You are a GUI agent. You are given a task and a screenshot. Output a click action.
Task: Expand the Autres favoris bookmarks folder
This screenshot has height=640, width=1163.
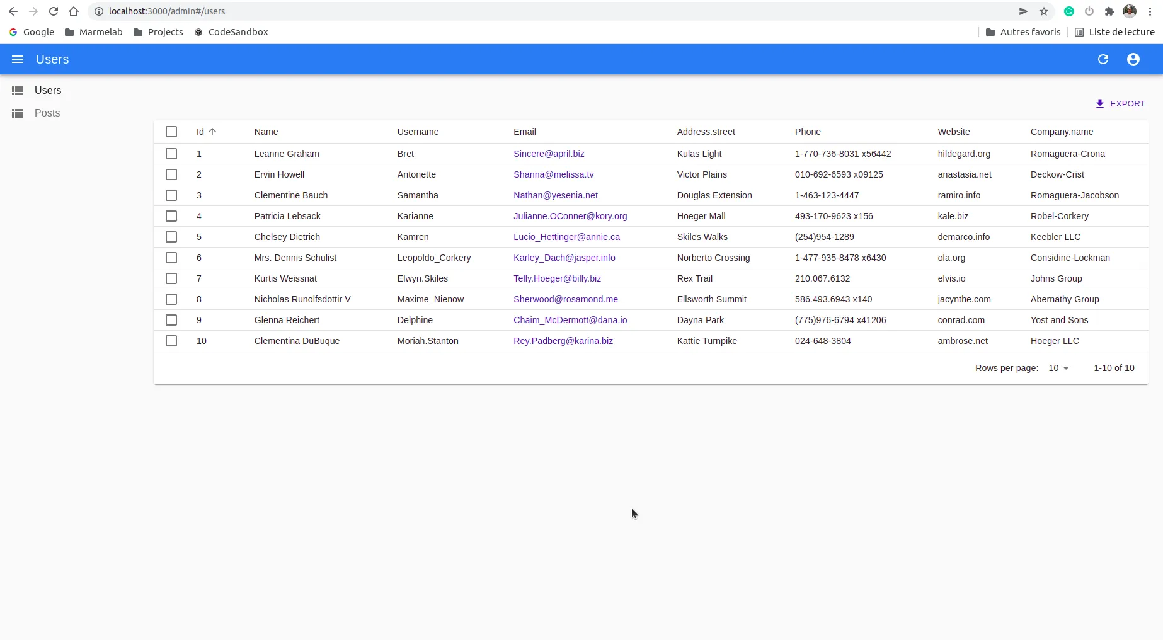pyautogui.click(x=1023, y=32)
